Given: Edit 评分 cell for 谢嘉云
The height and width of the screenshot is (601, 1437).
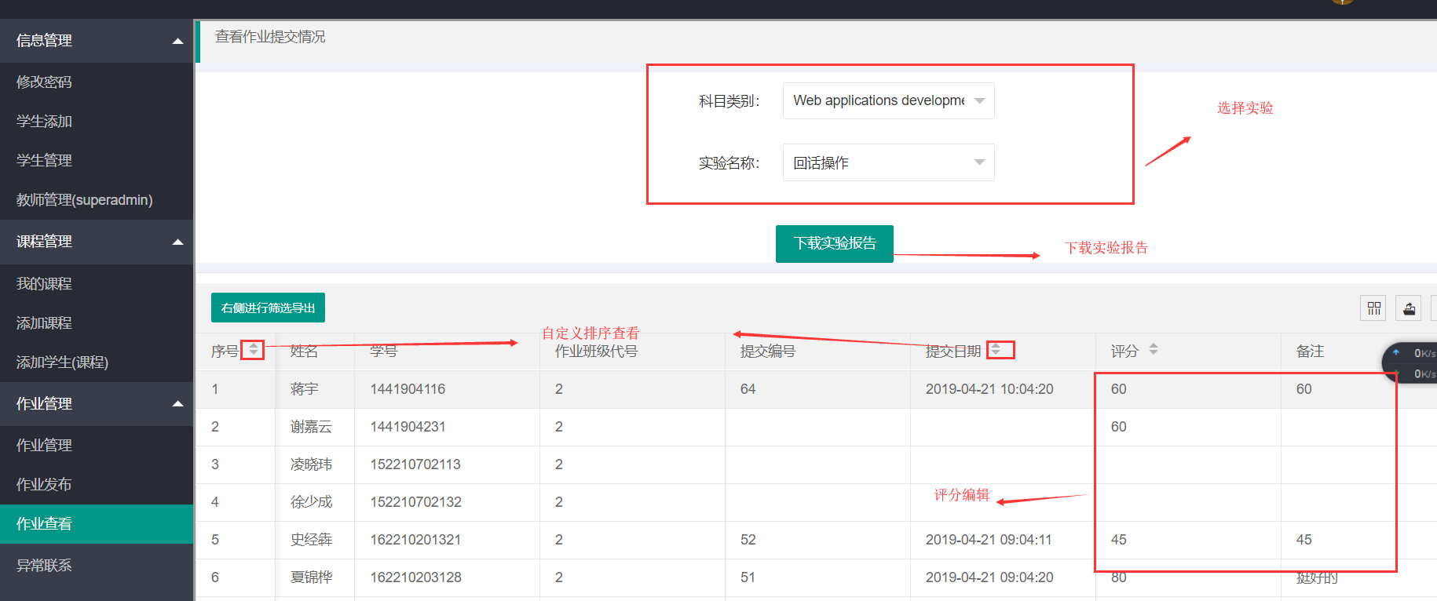Looking at the screenshot, I should 1188,427.
